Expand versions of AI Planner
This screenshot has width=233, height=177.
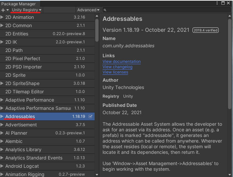click(x=2, y=133)
